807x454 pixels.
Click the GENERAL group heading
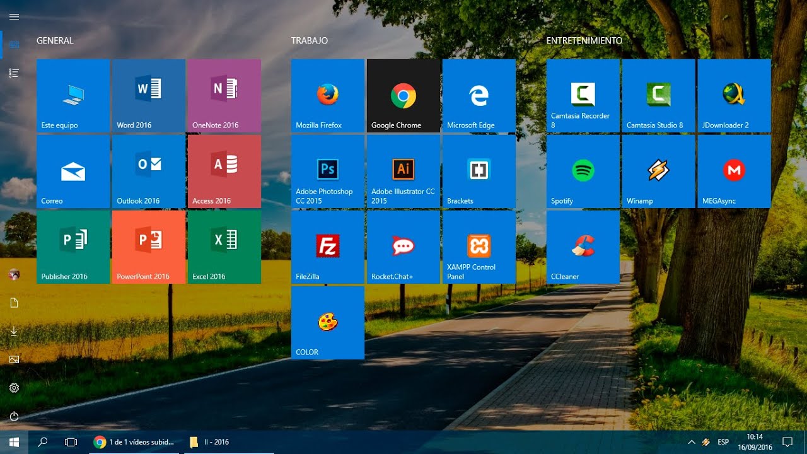(55, 40)
